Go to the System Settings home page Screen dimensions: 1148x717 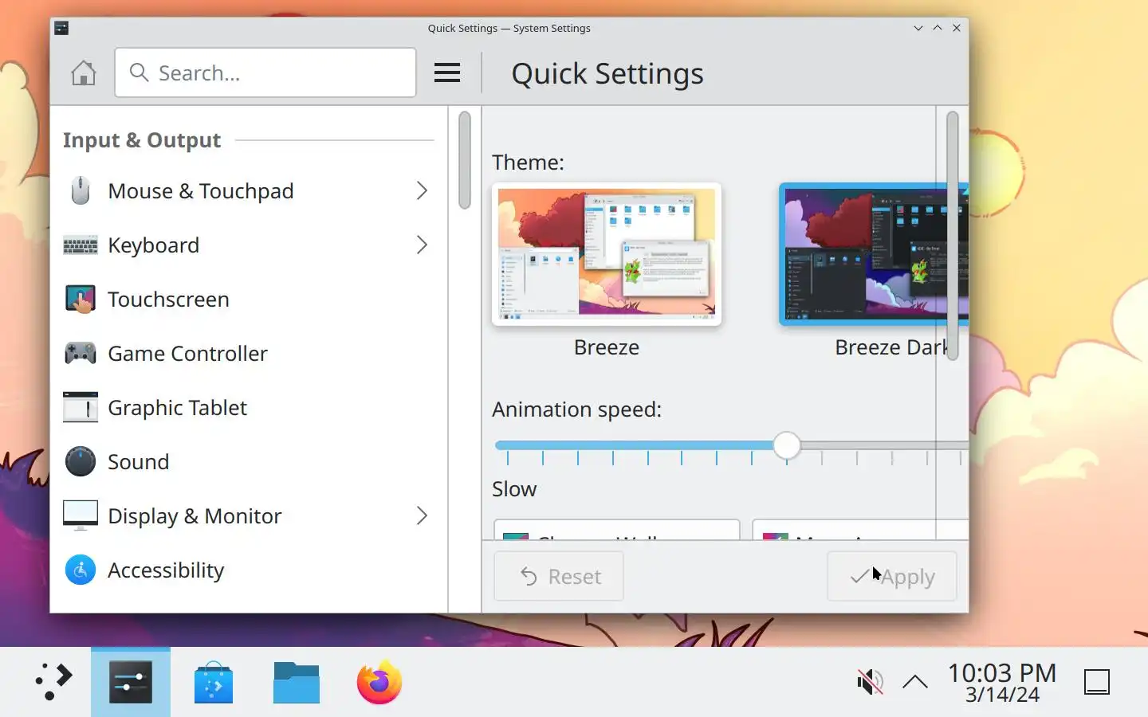(x=83, y=73)
